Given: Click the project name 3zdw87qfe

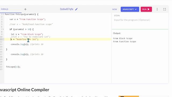Looking at the screenshot, I should click(66, 9).
